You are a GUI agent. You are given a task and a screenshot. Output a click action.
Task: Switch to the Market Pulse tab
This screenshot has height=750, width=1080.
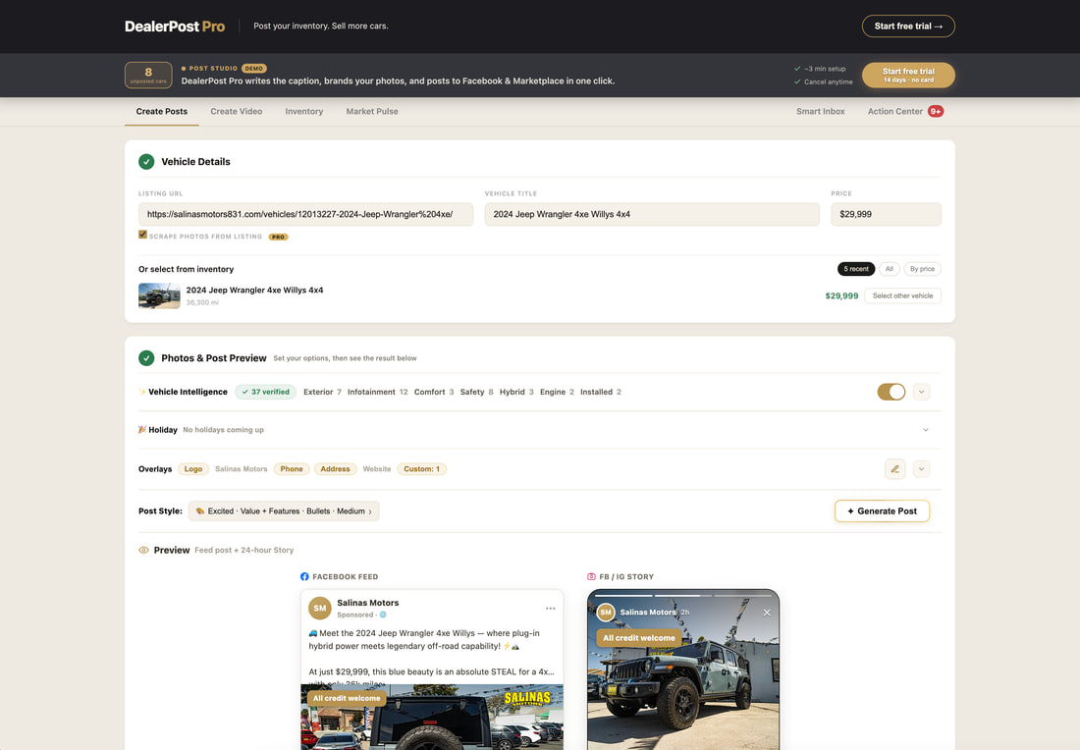pyautogui.click(x=372, y=112)
